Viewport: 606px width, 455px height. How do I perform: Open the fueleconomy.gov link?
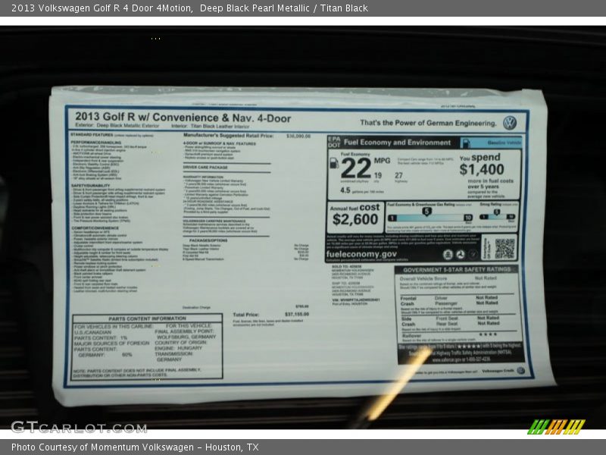(361, 254)
